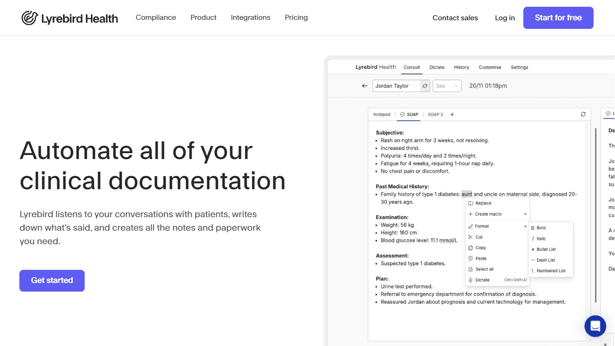Switch to the SOAP 2 tab
Viewport: 615px width, 346px height.
pyautogui.click(x=435, y=114)
